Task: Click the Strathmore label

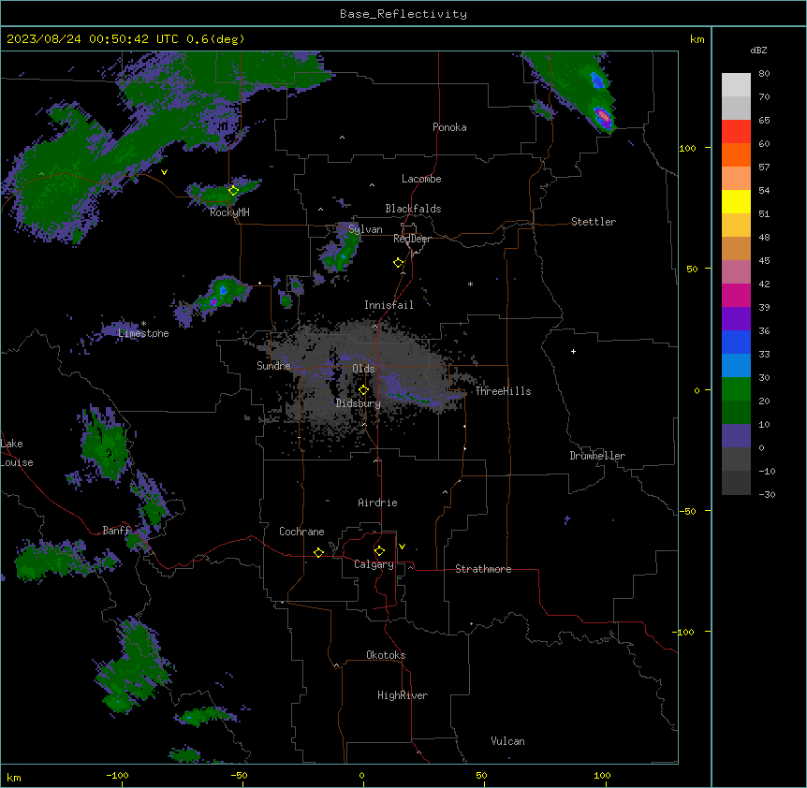Action: [483, 569]
